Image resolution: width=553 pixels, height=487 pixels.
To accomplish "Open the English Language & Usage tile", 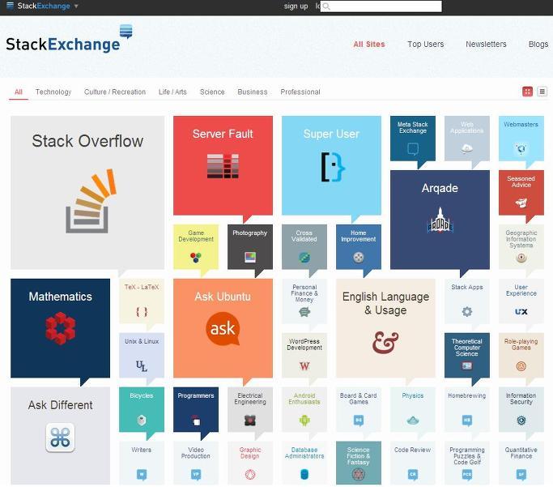I will pyautogui.click(x=385, y=328).
